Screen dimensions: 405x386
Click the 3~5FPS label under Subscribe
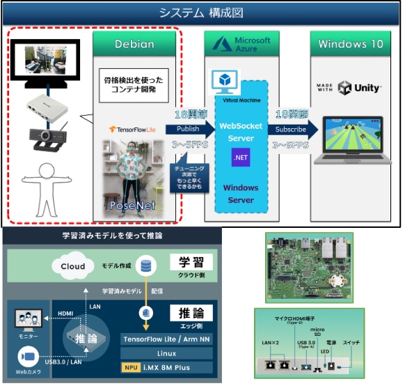pos(291,145)
